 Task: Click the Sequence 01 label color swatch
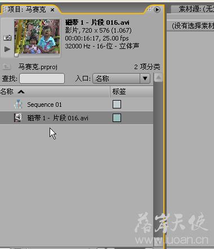tap(117, 105)
